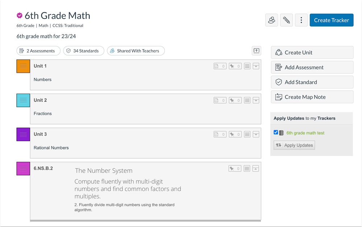Click the orange Unit 1 color swatch

pyautogui.click(x=23, y=66)
